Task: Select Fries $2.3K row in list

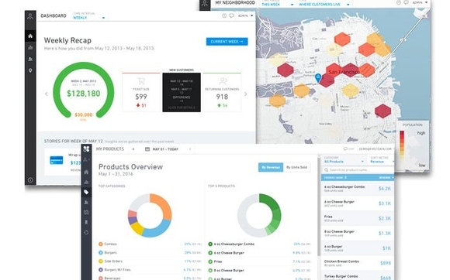Action: [358, 218]
